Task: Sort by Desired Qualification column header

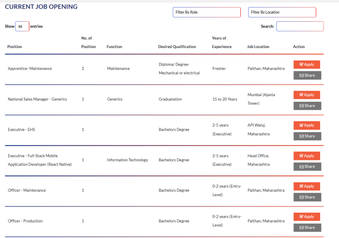Action: (177, 47)
